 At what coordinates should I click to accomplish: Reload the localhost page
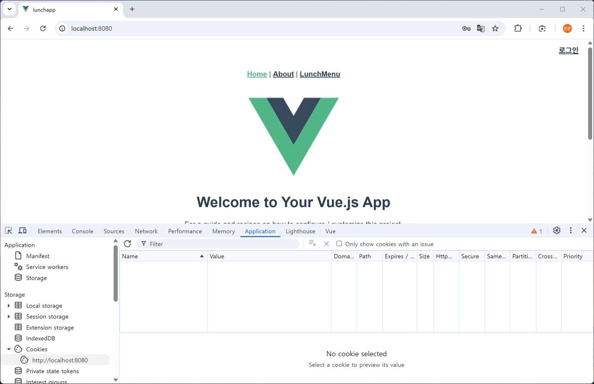[x=43, y=28]
